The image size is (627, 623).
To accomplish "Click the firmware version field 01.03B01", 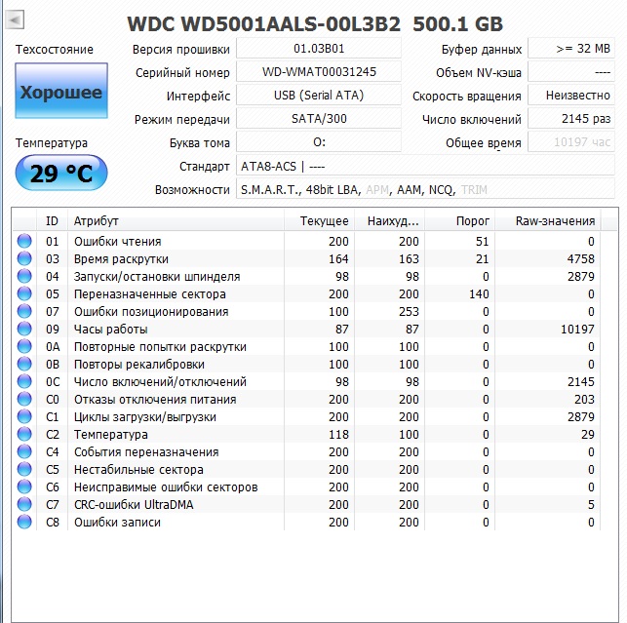I will click(x=319, y=49).
